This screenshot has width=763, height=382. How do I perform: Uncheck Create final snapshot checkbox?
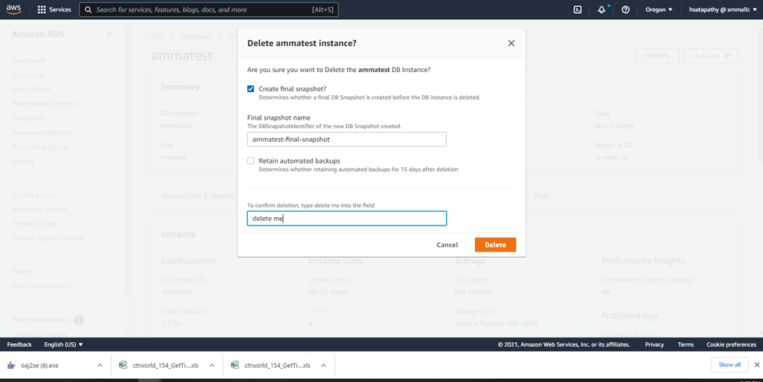(251, 89)
